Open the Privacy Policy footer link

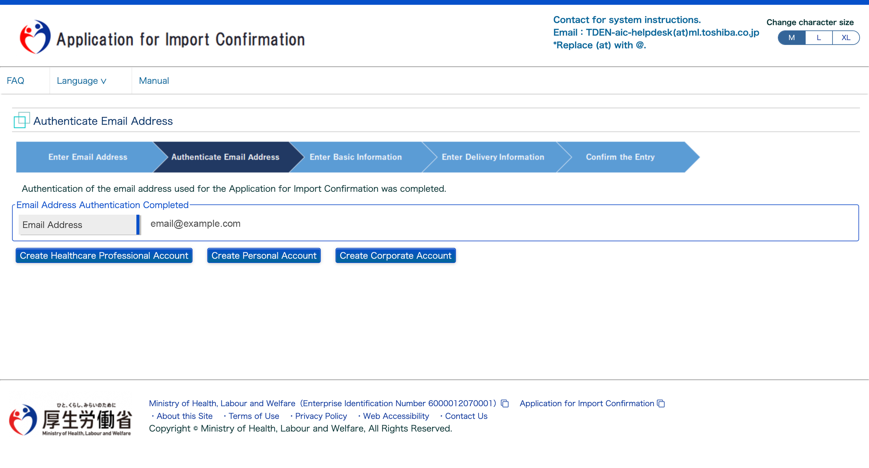pyautogui.click(x=320, y=416)
